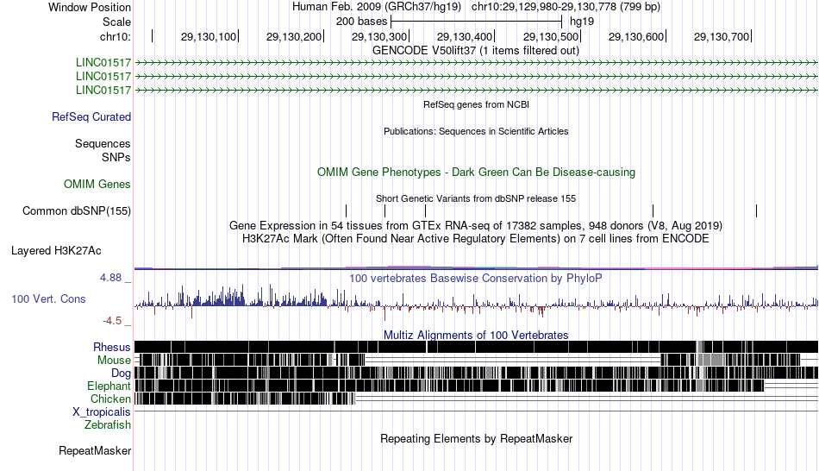Click the chr10: base position label
This screenshot has height=471, width=819.
click(116, 36)
